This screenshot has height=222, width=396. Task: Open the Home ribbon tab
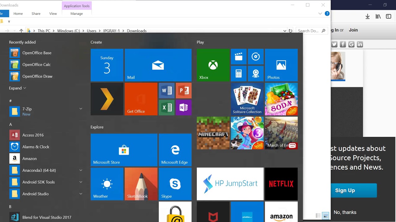[18, 14]
